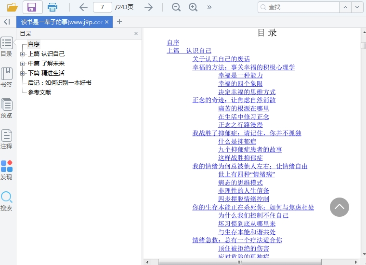Open link 病态的思维模式
366x265 pixels.
(240, 182)
